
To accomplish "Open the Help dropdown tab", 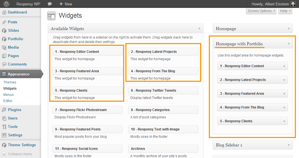I will (x=285, y=11).
